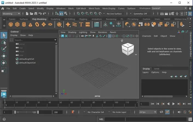Screen dimensions: 193x122
Task: Click the Super Shapes star shelf icon
Action: 68,25
